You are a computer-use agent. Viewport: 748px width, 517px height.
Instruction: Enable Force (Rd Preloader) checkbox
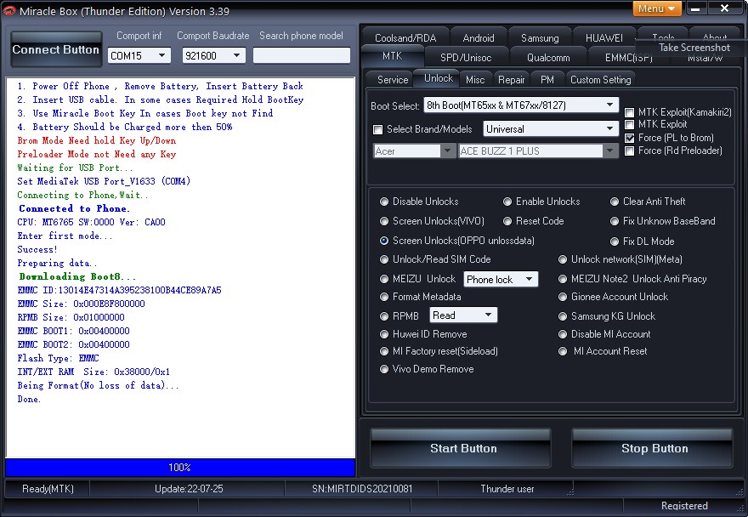coord(629,151)
